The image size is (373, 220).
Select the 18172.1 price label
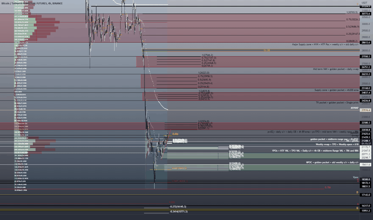pos(366,183)
